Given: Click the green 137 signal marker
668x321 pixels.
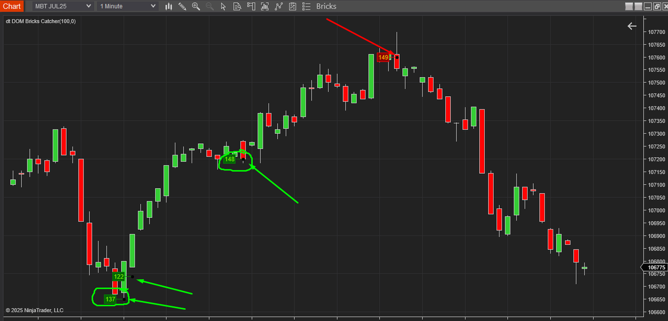Looking at the screenshot, I should (x=110, y=299).
